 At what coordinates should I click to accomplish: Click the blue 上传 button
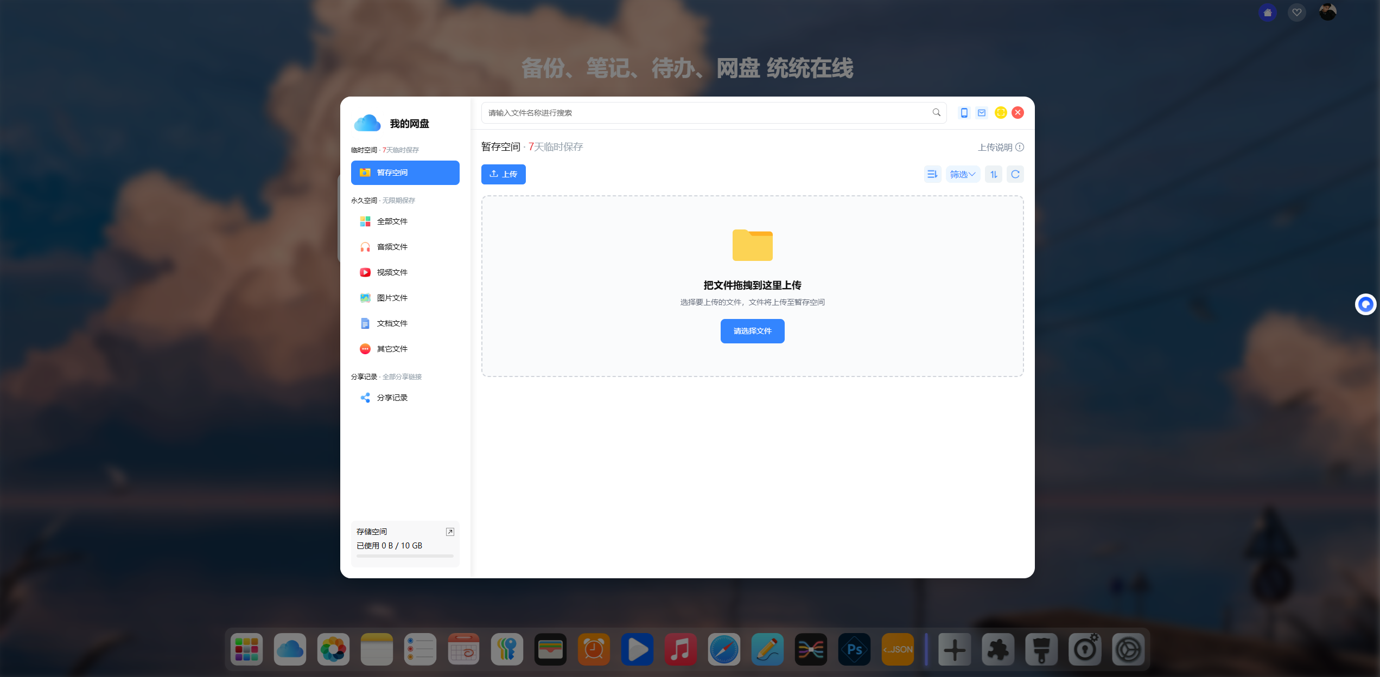click(503, 174)
